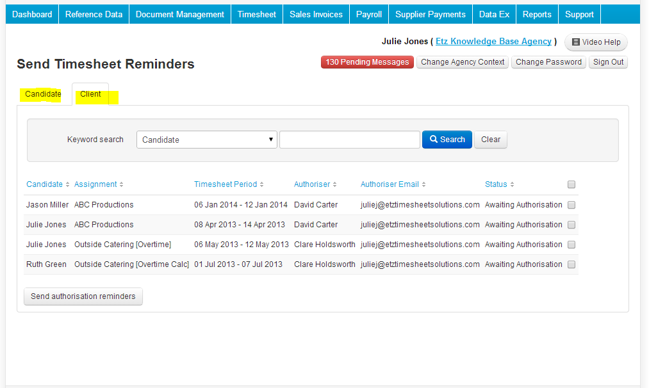
Task: Open the Keyword search field dropdown
Action: coord(206,140)
